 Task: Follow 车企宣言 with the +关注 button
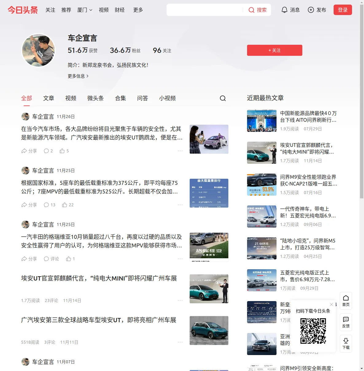click(x=275, y=50)
